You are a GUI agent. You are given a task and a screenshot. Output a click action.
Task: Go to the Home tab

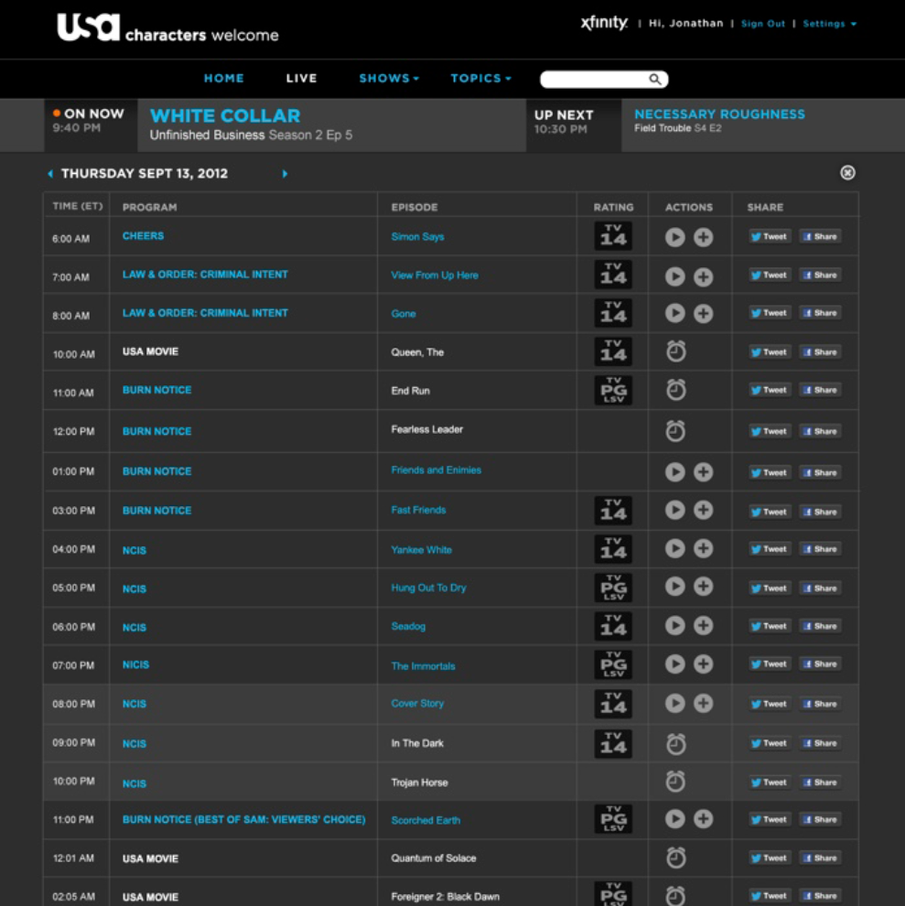point(223,78)
